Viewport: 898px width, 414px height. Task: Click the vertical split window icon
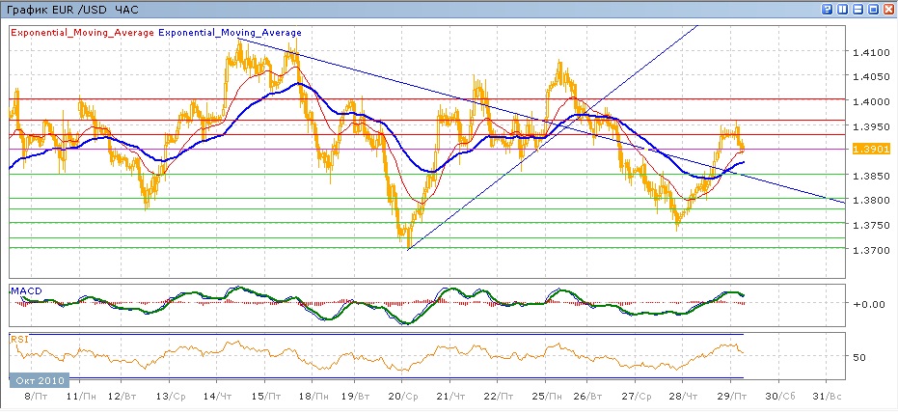click(x=842, y=9)
